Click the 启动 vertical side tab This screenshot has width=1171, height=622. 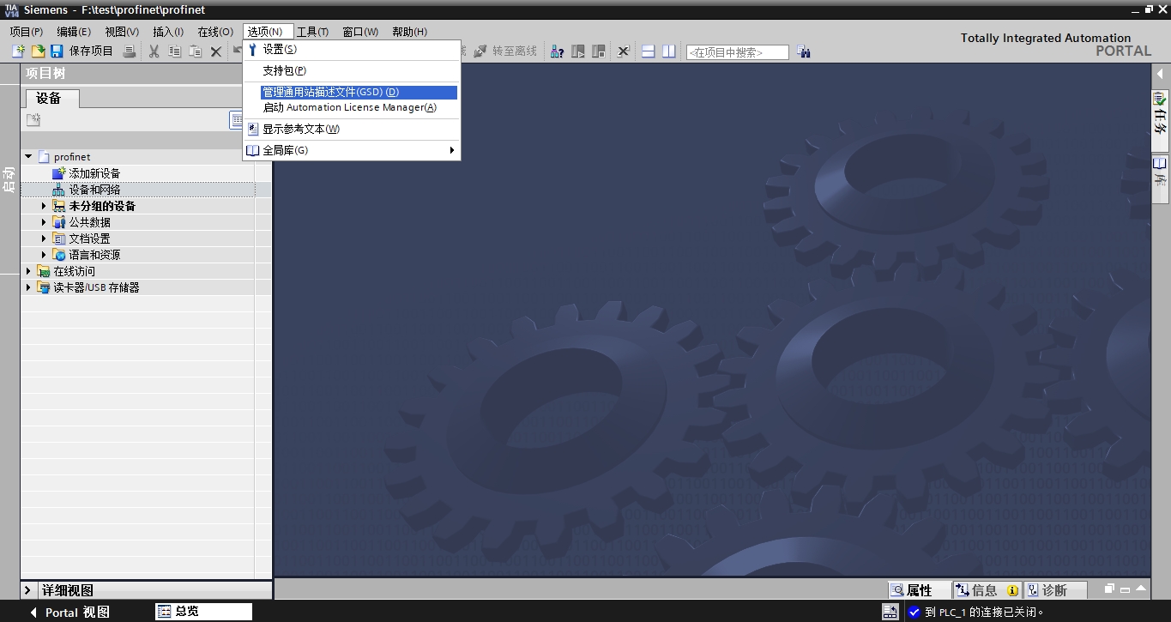coord(9,178)
